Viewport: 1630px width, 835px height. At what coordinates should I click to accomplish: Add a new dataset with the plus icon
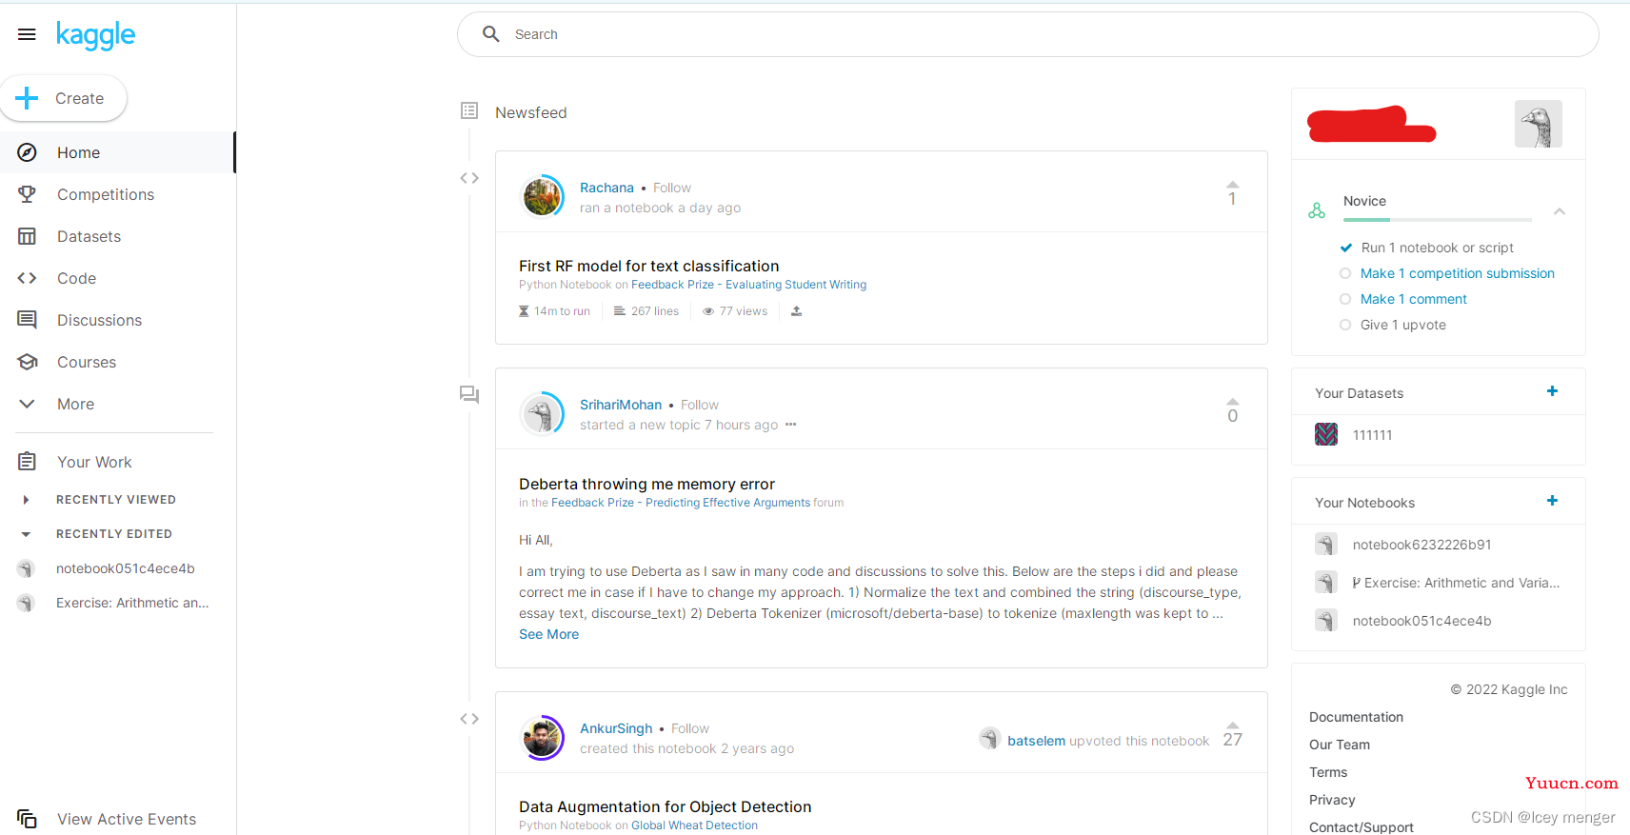[1552, 391]
